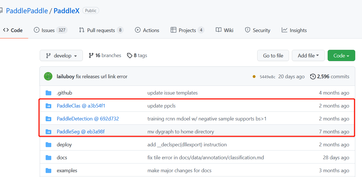Click the docs folder icon
Image resolution: width=362 pixels, height=177 pixels.
[48, 157]
